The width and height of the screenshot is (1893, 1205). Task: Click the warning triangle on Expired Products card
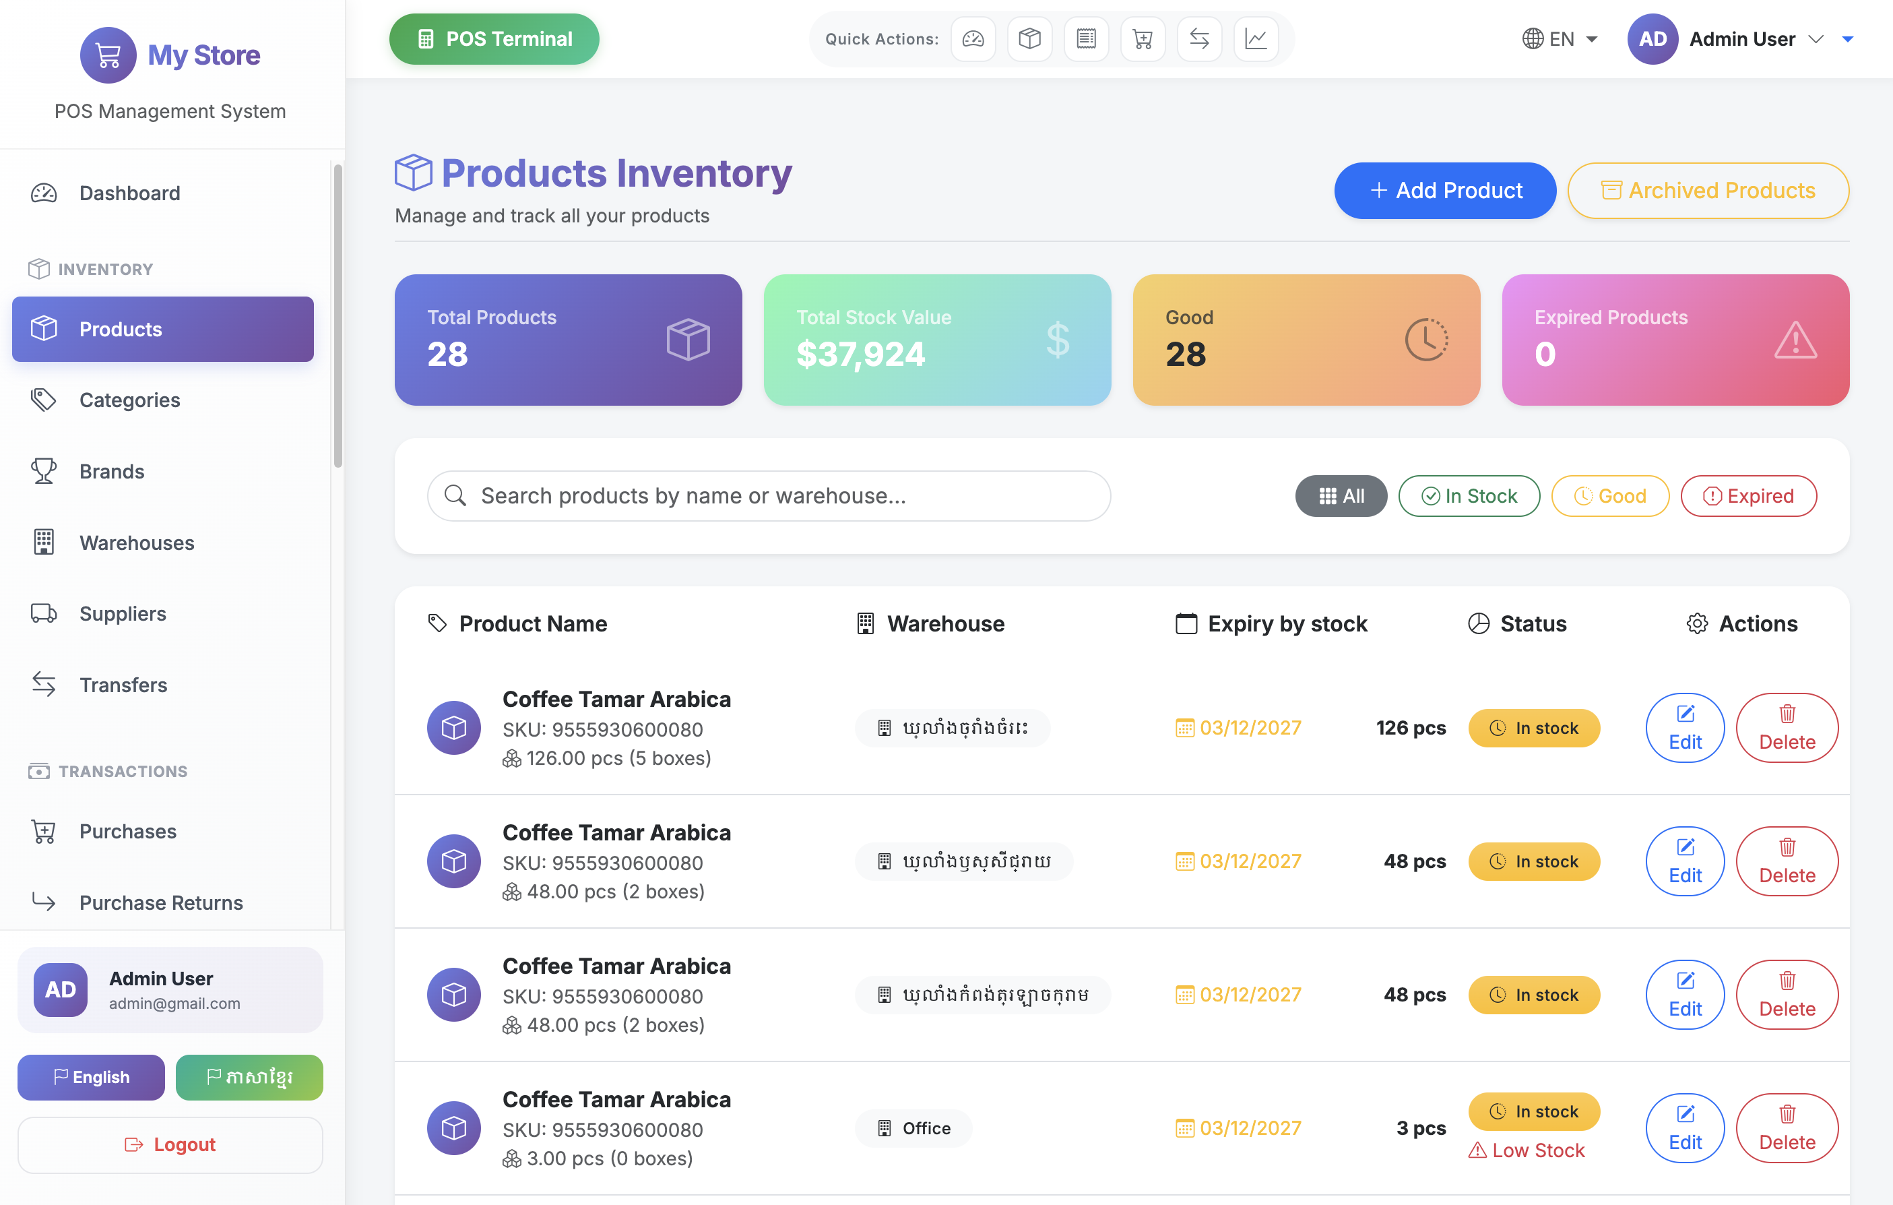pyautogui.click(x=1795, y=340)
